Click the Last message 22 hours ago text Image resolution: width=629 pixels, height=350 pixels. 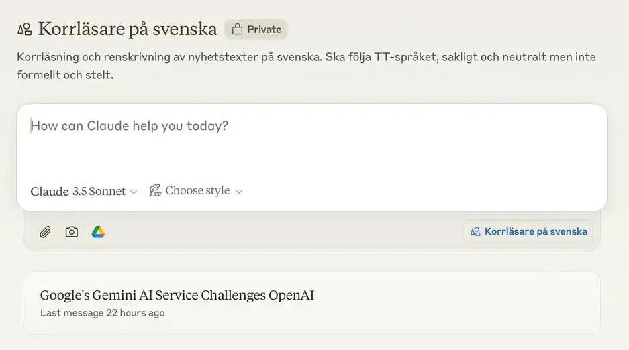tap(102, 313)
